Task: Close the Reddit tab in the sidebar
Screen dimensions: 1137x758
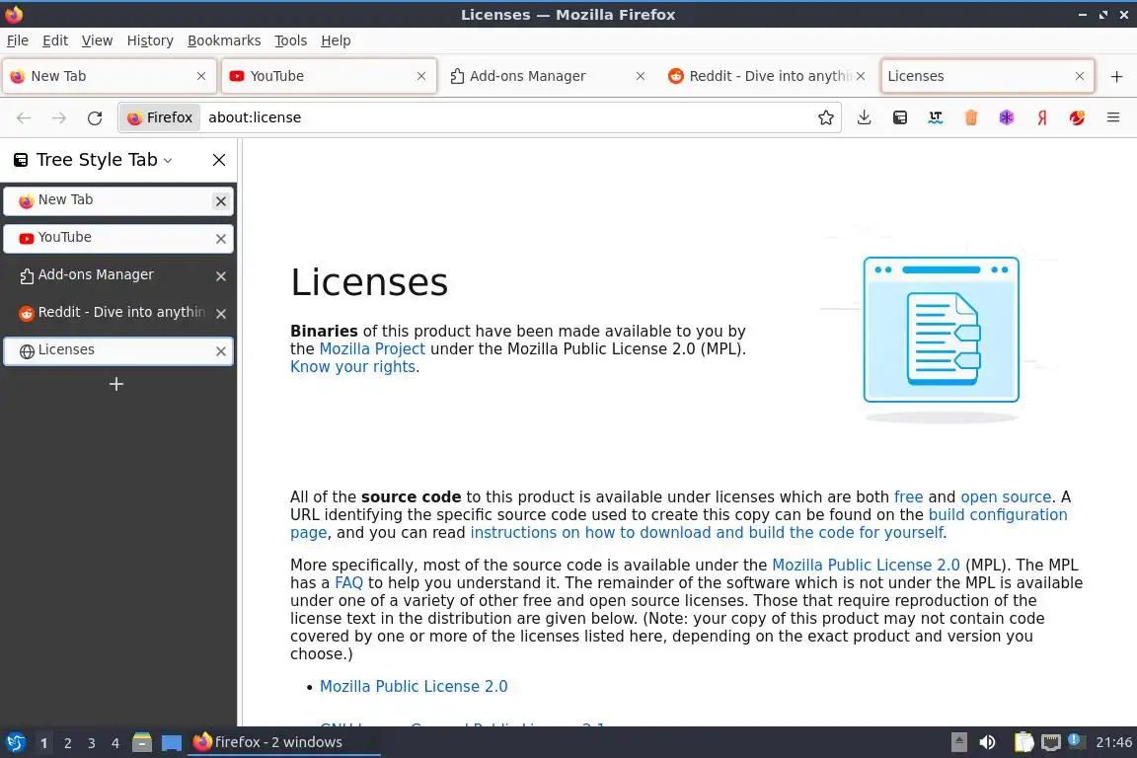Action: pos(221,313)
